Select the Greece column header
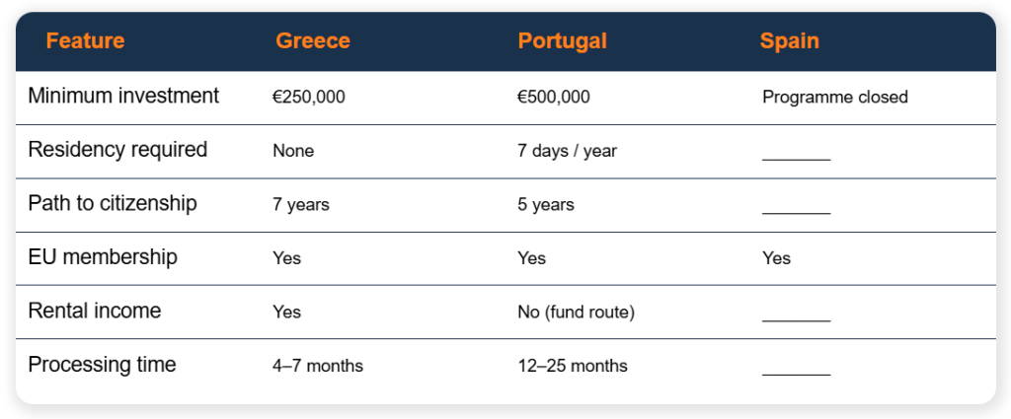Image resolution: width=1011 pixels, height=419 pixels. (x=313, y=41)
